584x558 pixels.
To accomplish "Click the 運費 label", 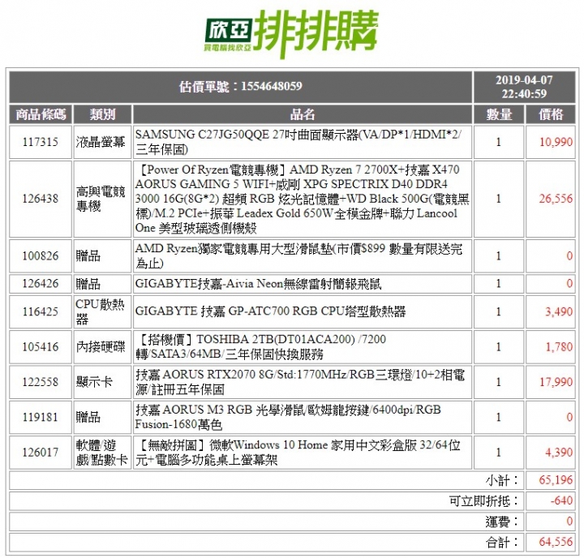I will 502,522.
